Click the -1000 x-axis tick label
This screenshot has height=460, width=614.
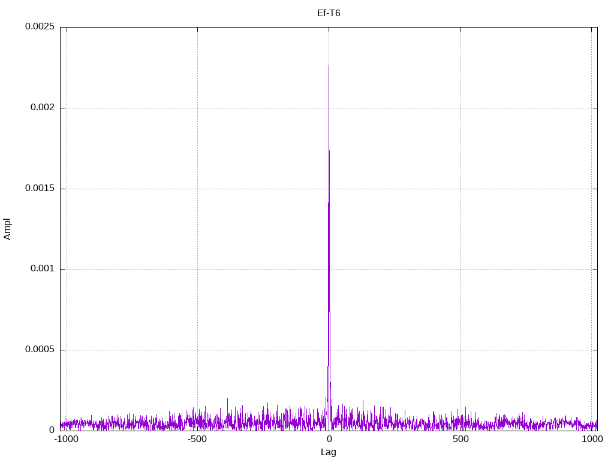[x=67, y=439]
